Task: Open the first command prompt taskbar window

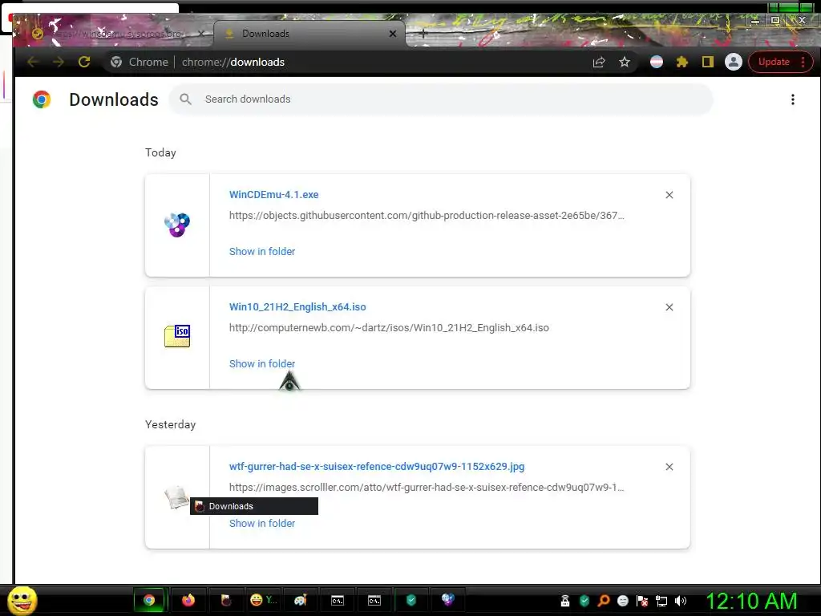Action: point(338,600)
